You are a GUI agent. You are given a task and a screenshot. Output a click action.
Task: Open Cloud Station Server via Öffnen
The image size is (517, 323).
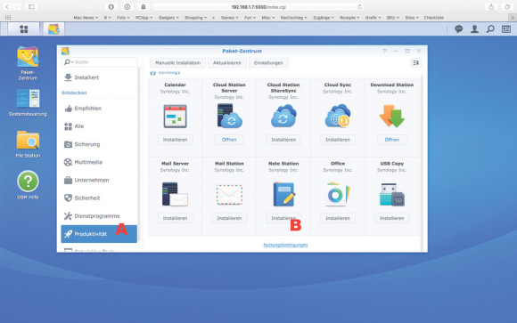point(229,140)
